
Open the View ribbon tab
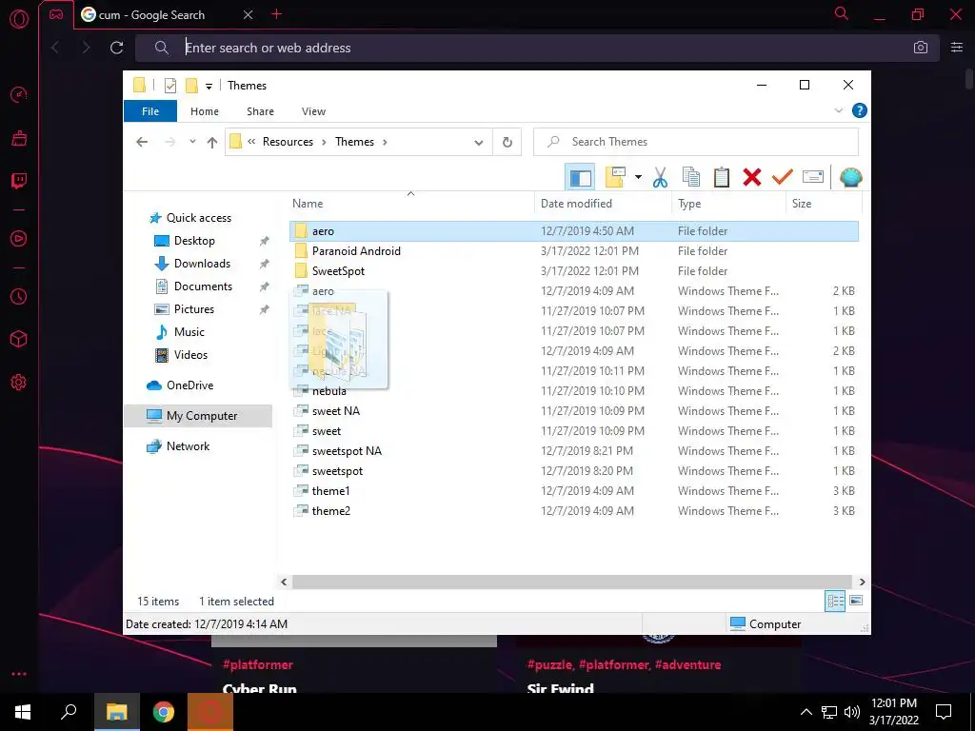pyautogui.click(x=313, y=111)
